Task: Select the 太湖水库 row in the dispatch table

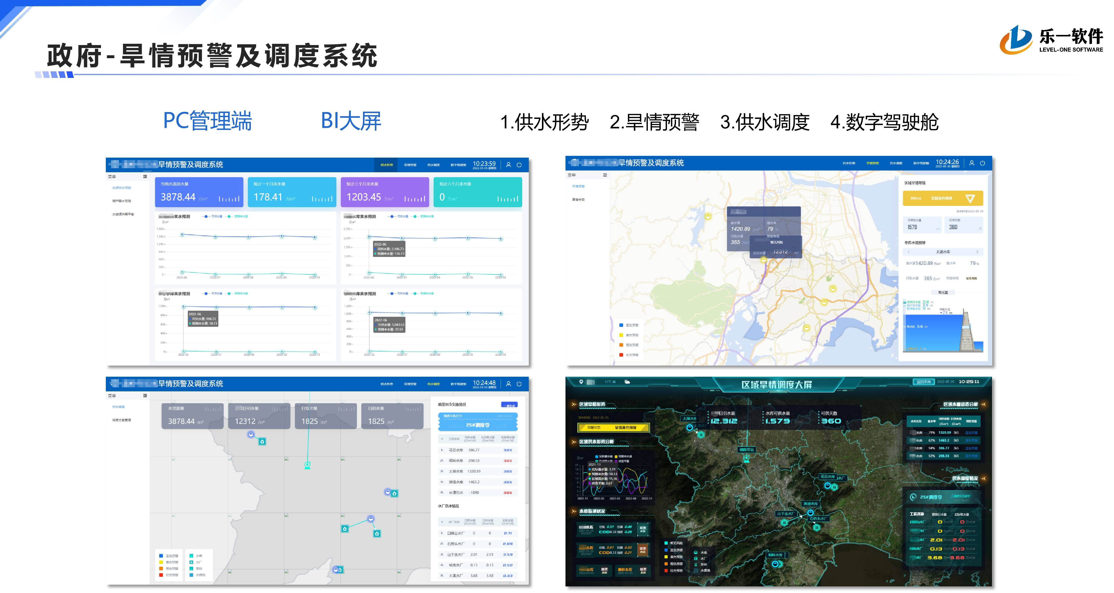Action: [x=477, y=471]
